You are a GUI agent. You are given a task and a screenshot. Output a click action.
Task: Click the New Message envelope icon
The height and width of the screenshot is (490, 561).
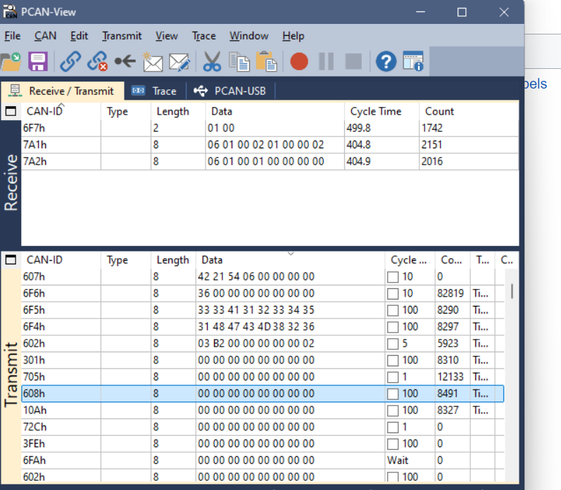click(x=152, y=62)
